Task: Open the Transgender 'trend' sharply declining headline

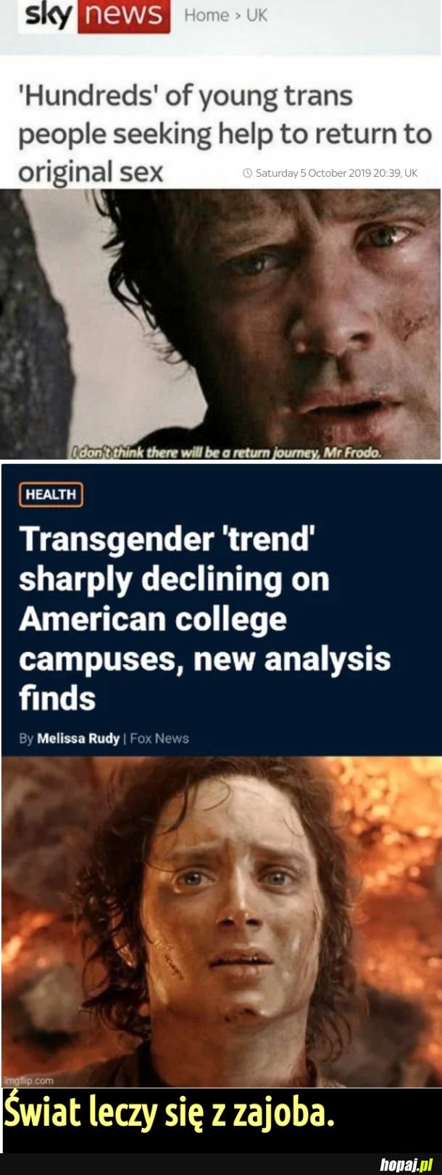Action: click(205, 618)
